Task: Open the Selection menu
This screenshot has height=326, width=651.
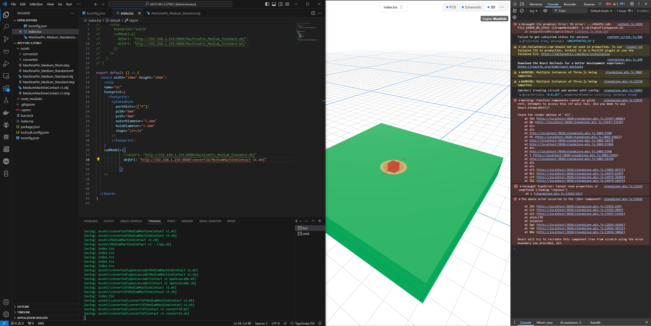Action: tap(36, 4)
